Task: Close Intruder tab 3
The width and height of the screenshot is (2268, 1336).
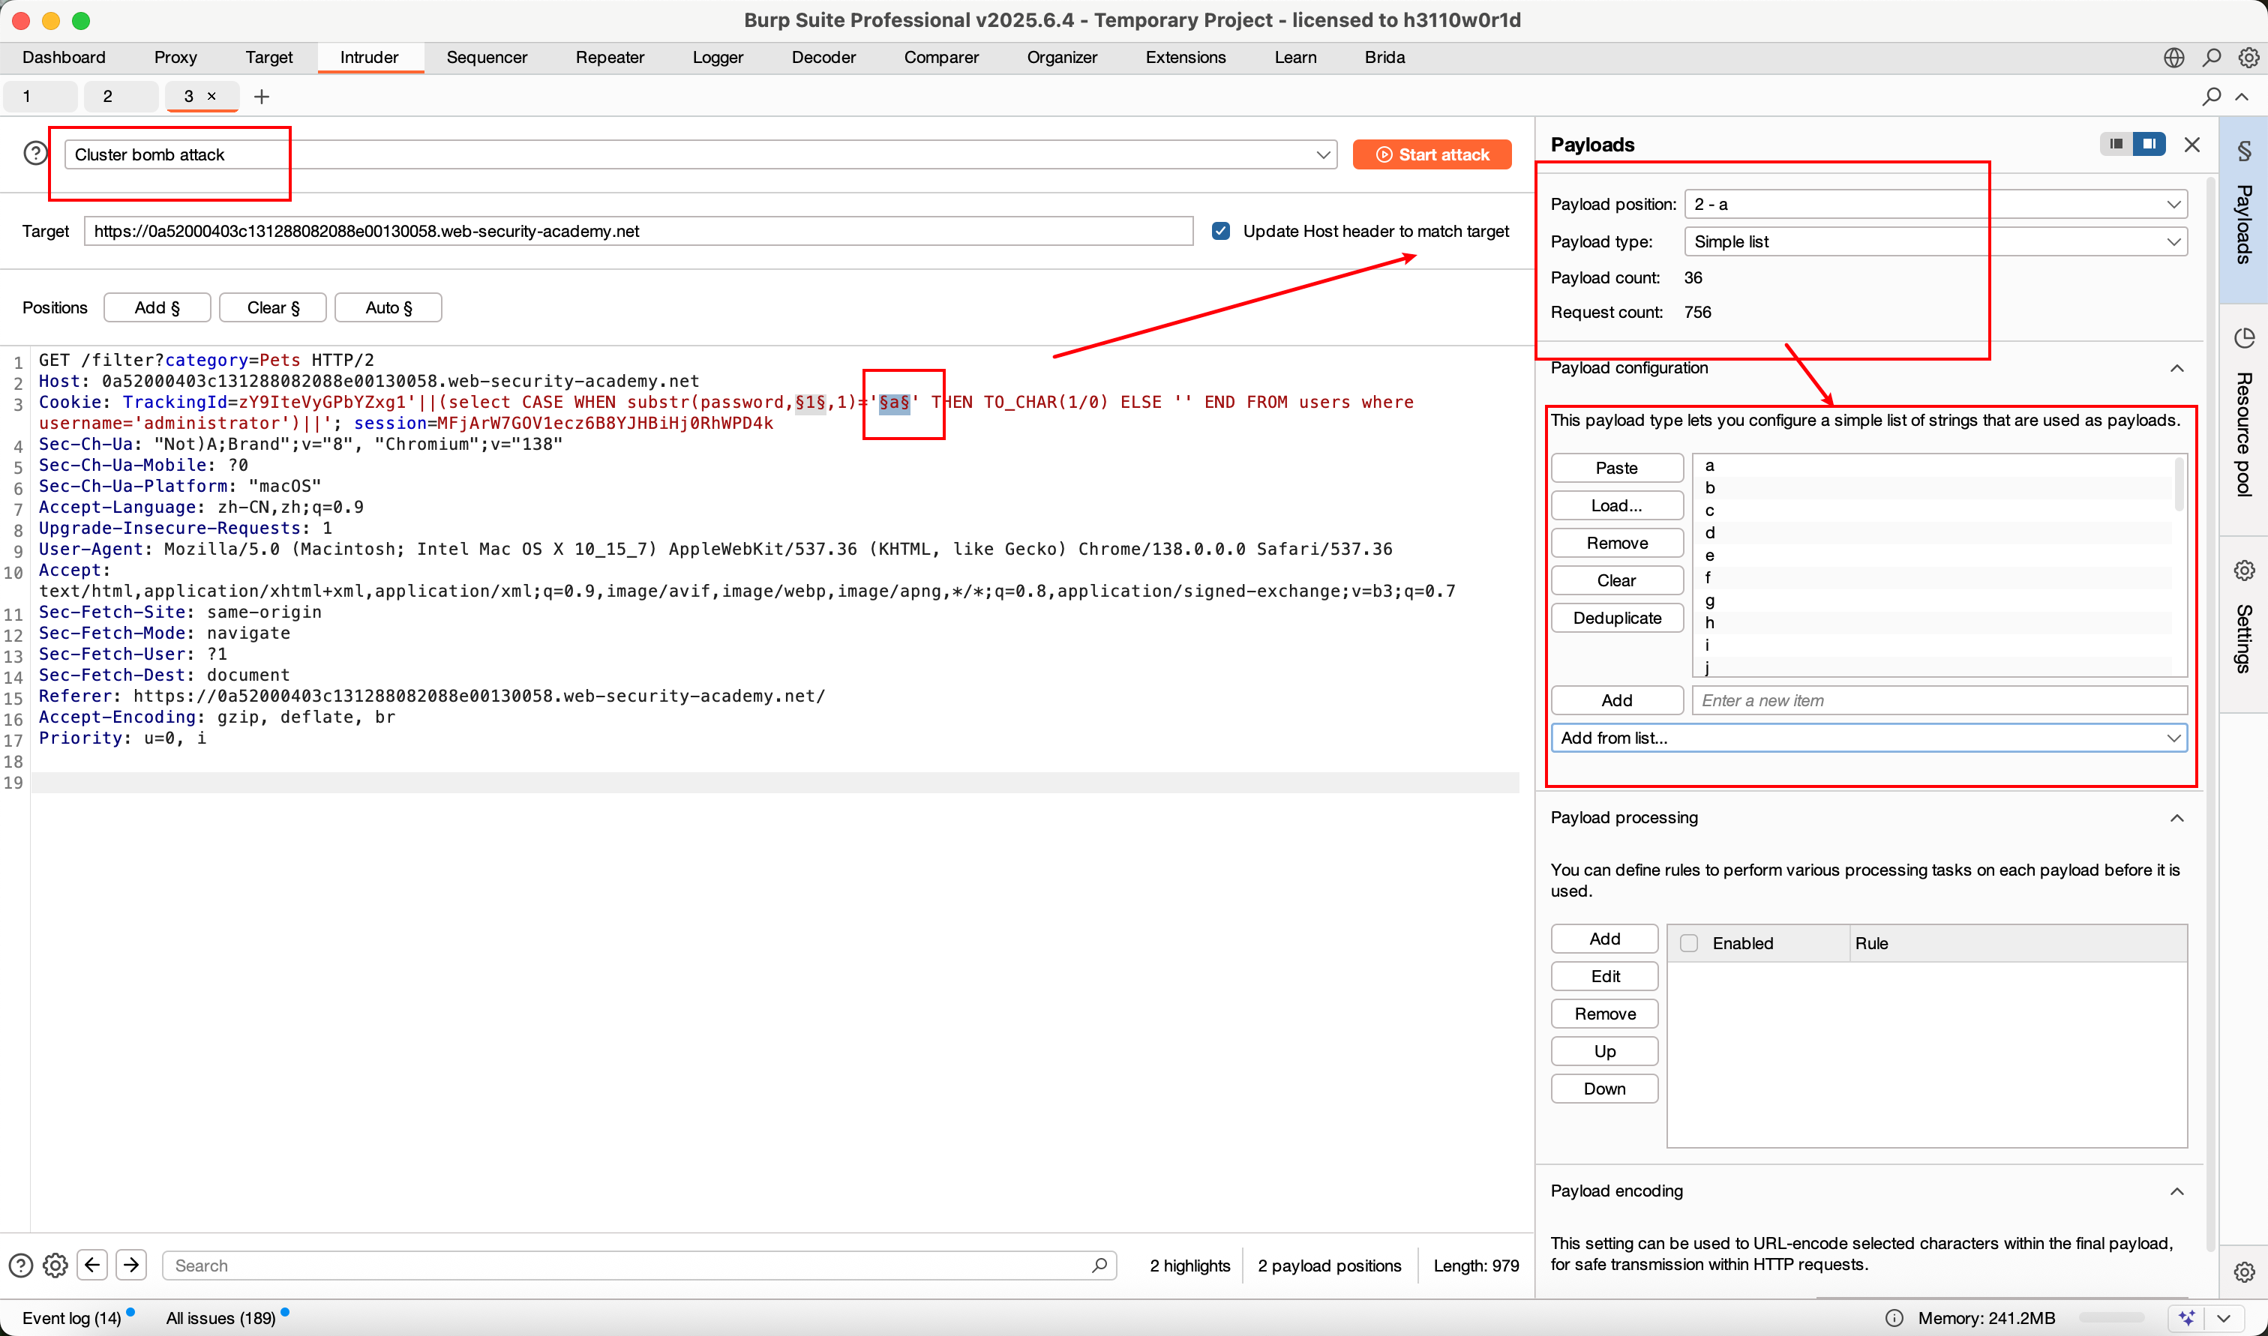Action: click(211, 96)
